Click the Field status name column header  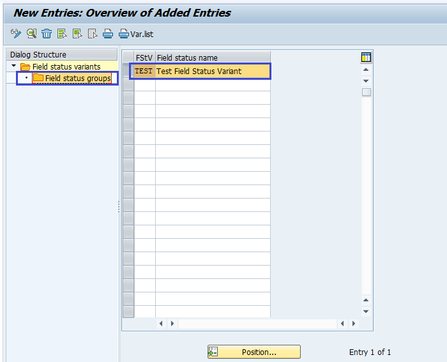click(x=213, y=58)
